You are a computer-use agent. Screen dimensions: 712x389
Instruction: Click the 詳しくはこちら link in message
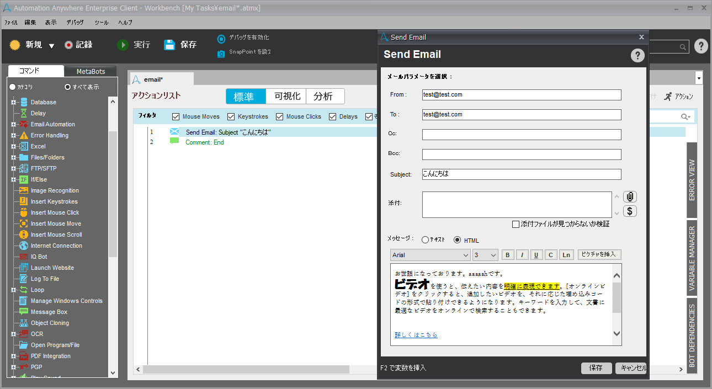[416, 335]
